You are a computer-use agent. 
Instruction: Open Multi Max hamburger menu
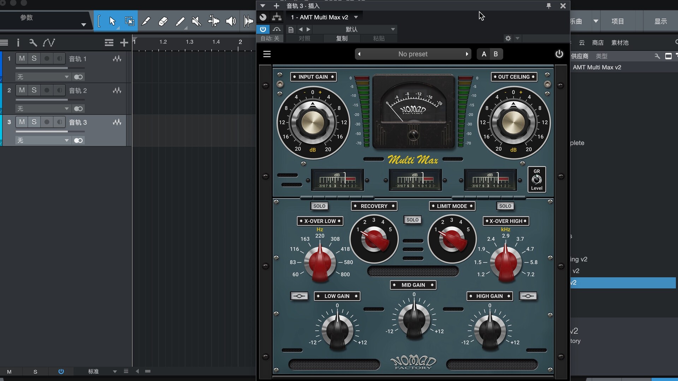click(x=267, y=54)
